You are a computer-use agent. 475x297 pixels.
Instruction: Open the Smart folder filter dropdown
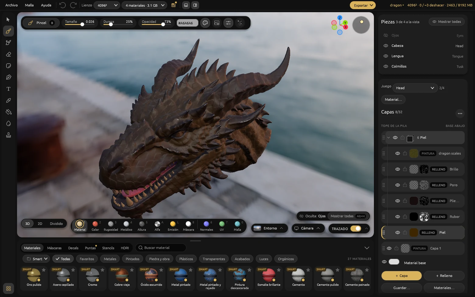tap(36, 259)
